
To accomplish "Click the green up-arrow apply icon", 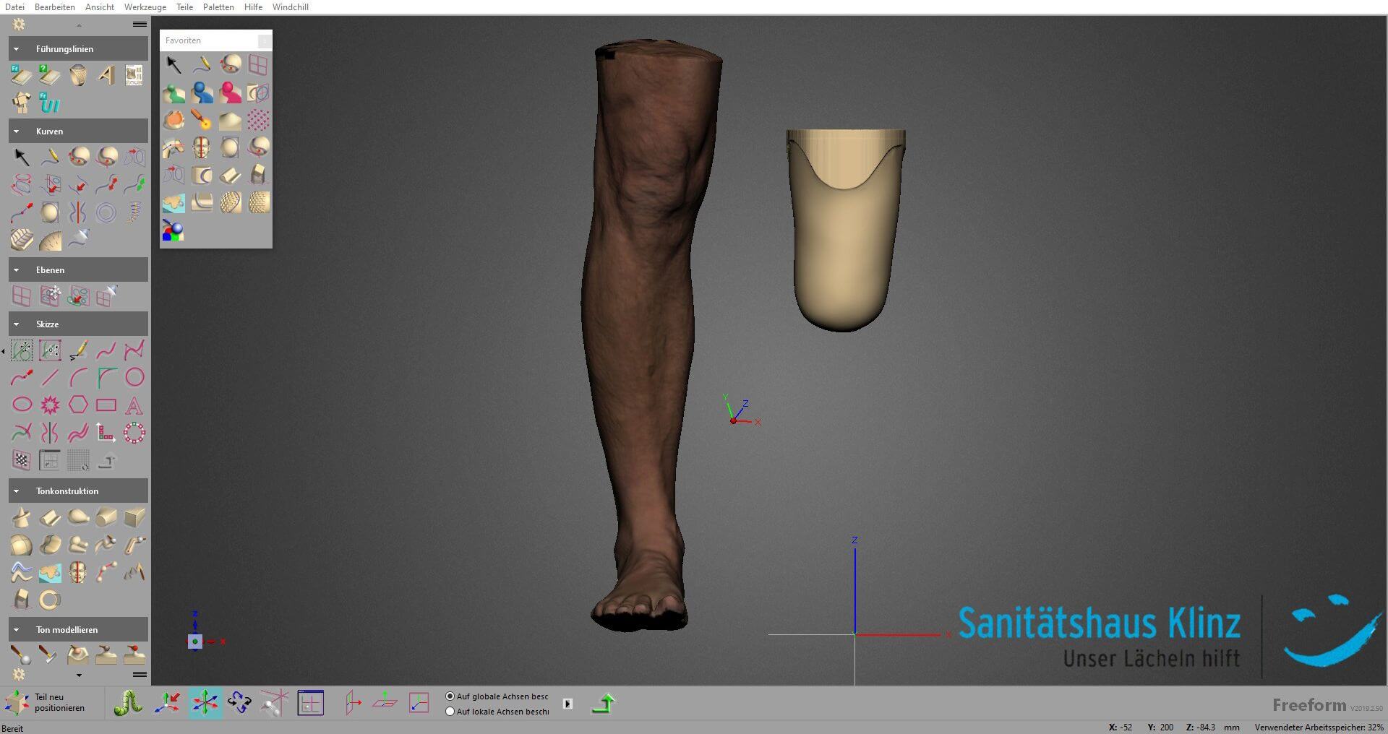I will click(603, 703).
